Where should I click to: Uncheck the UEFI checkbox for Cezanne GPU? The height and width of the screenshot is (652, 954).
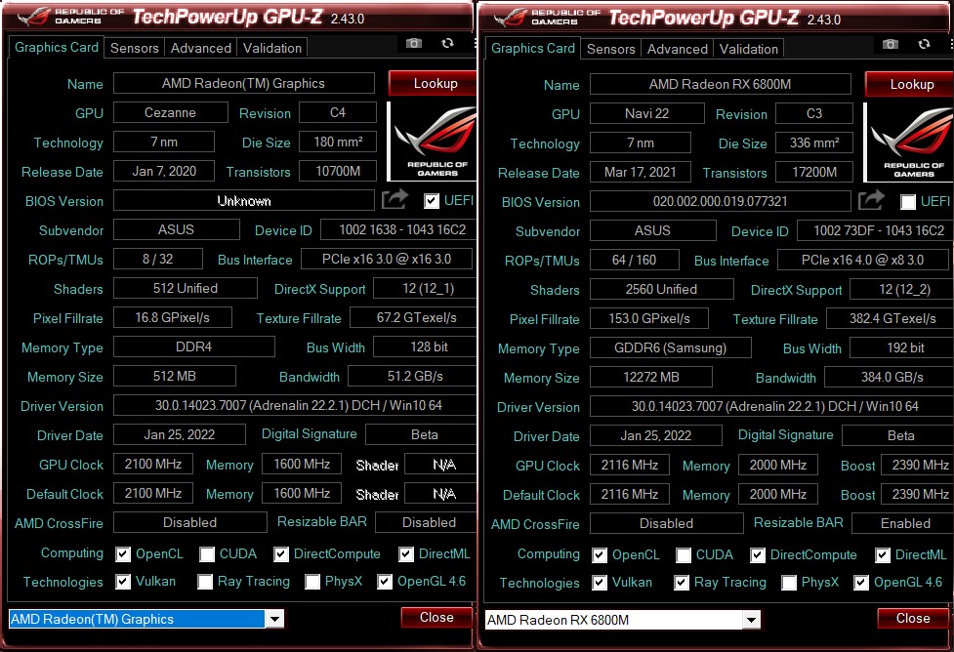pos(431,200)
